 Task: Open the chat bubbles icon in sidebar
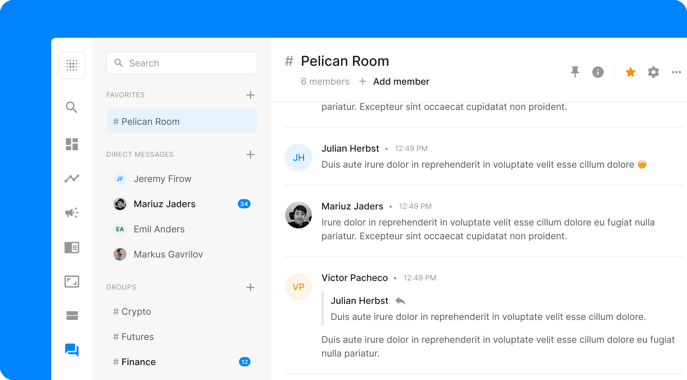(x=72, y=350)
